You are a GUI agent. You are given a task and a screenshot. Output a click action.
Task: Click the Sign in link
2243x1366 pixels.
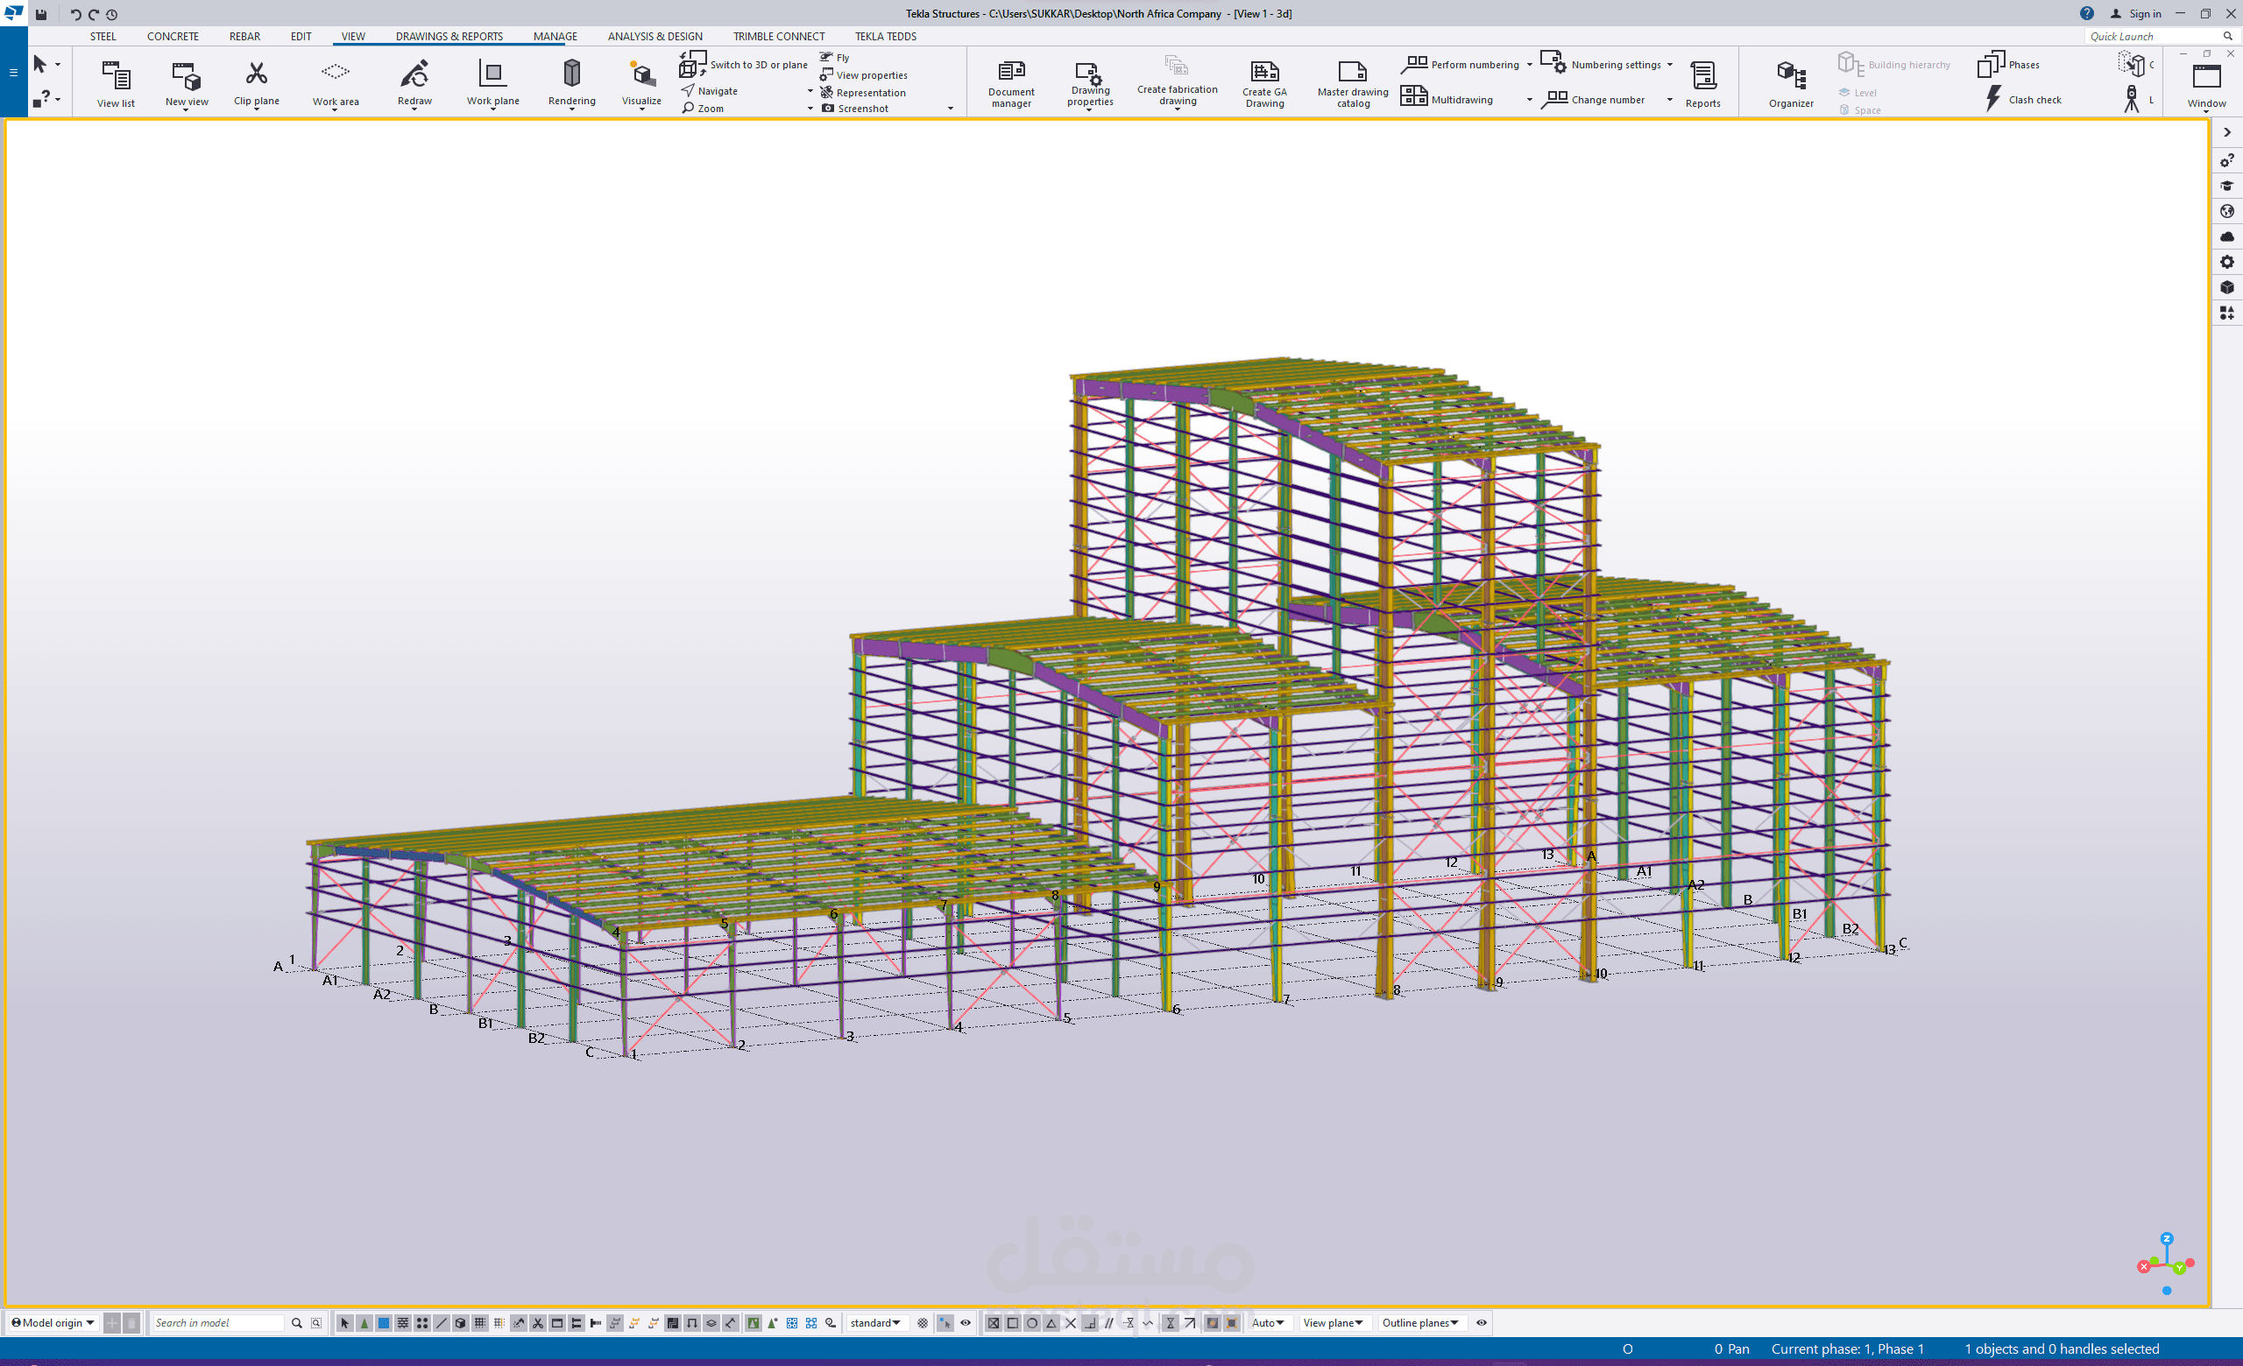tap(2144, 14)
